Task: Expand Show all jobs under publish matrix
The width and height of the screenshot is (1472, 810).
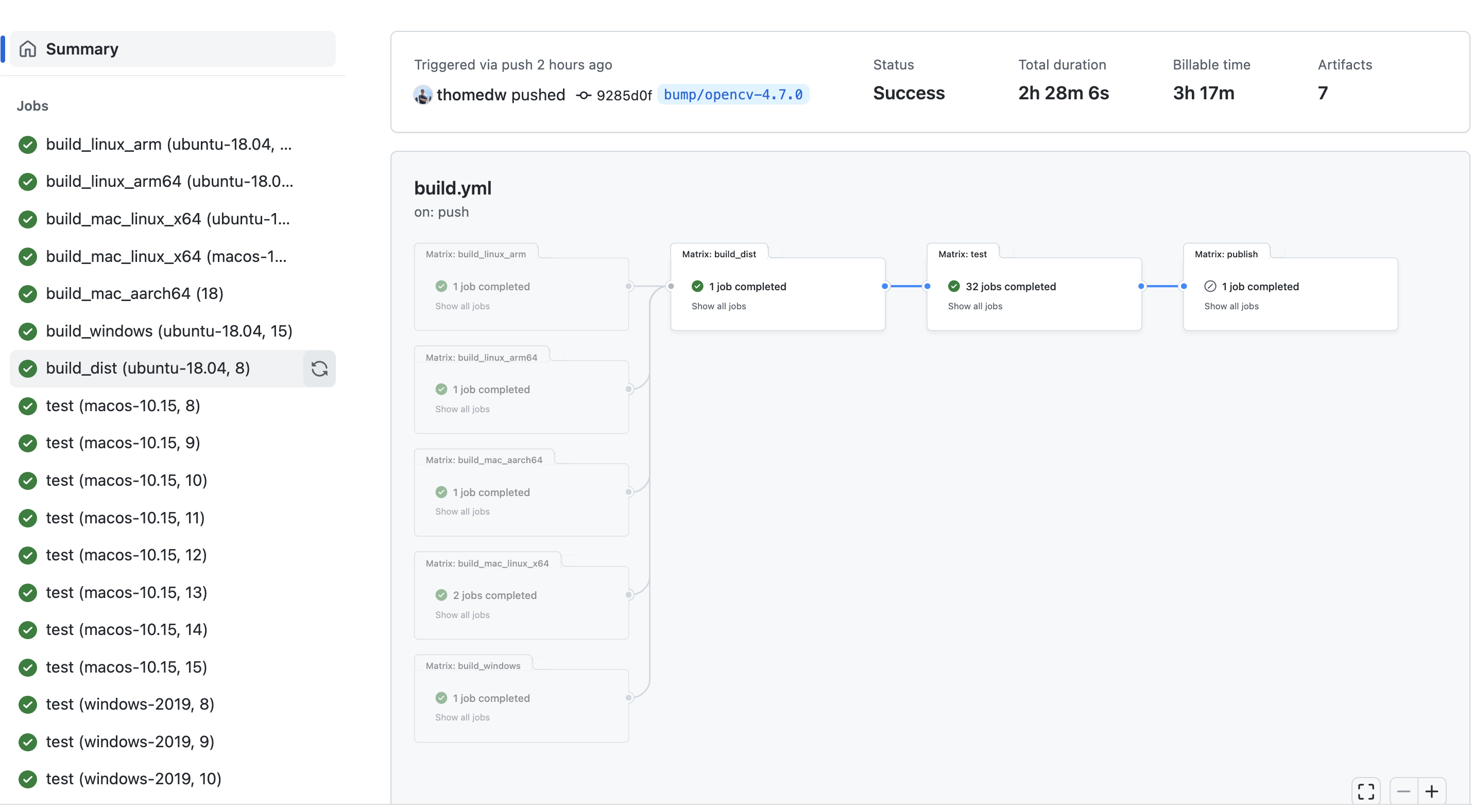Action: (1231, 307)
